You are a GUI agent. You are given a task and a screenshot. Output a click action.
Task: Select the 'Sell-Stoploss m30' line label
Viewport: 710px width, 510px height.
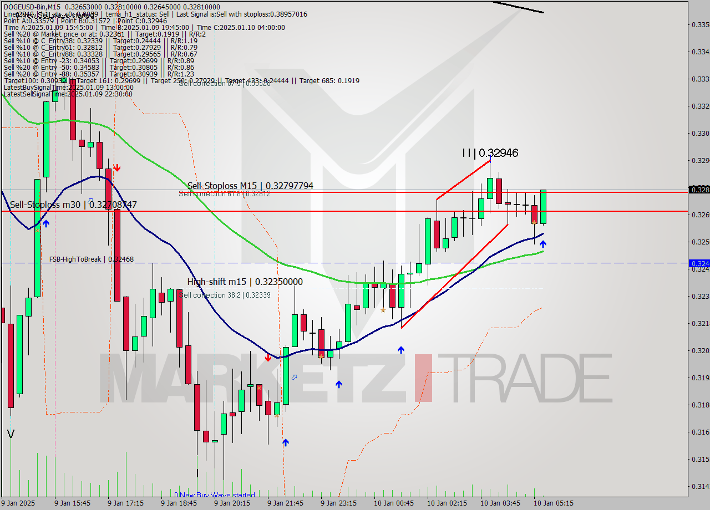[73, 205]
